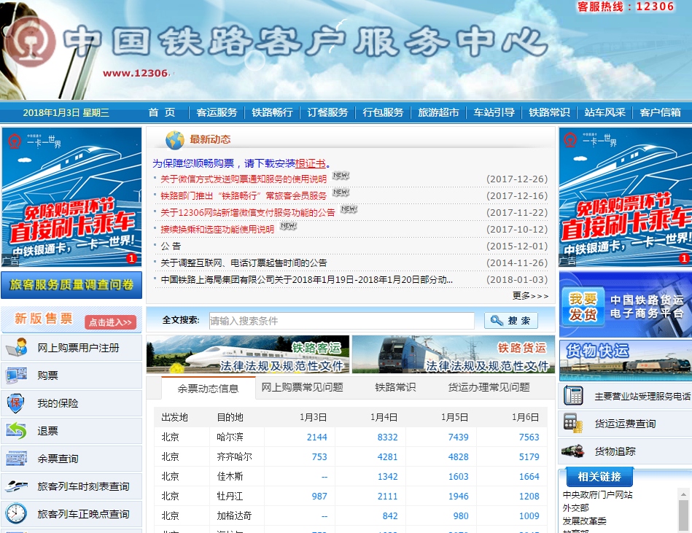Click the 全文搜索 input field

pyautogui.click(x=341, y=321)
